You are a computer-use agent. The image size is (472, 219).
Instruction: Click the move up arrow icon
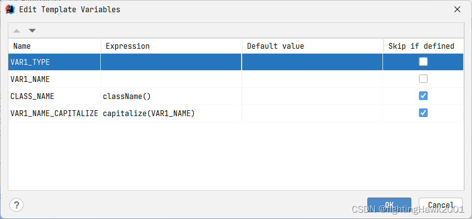click(x=17, y=31)
